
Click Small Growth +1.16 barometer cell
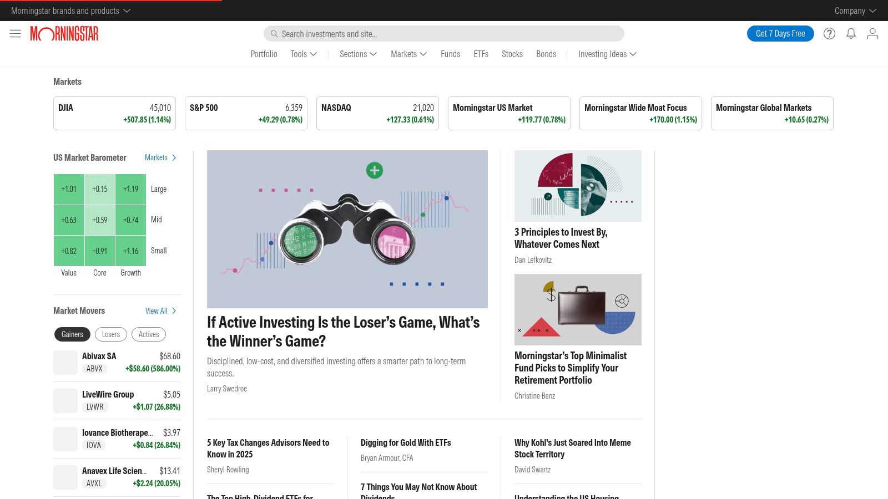131,251
